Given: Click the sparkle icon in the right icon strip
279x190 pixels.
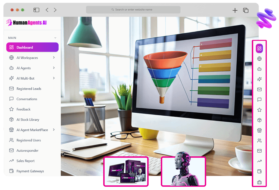Looking at the screenshot, I should 259,79.
